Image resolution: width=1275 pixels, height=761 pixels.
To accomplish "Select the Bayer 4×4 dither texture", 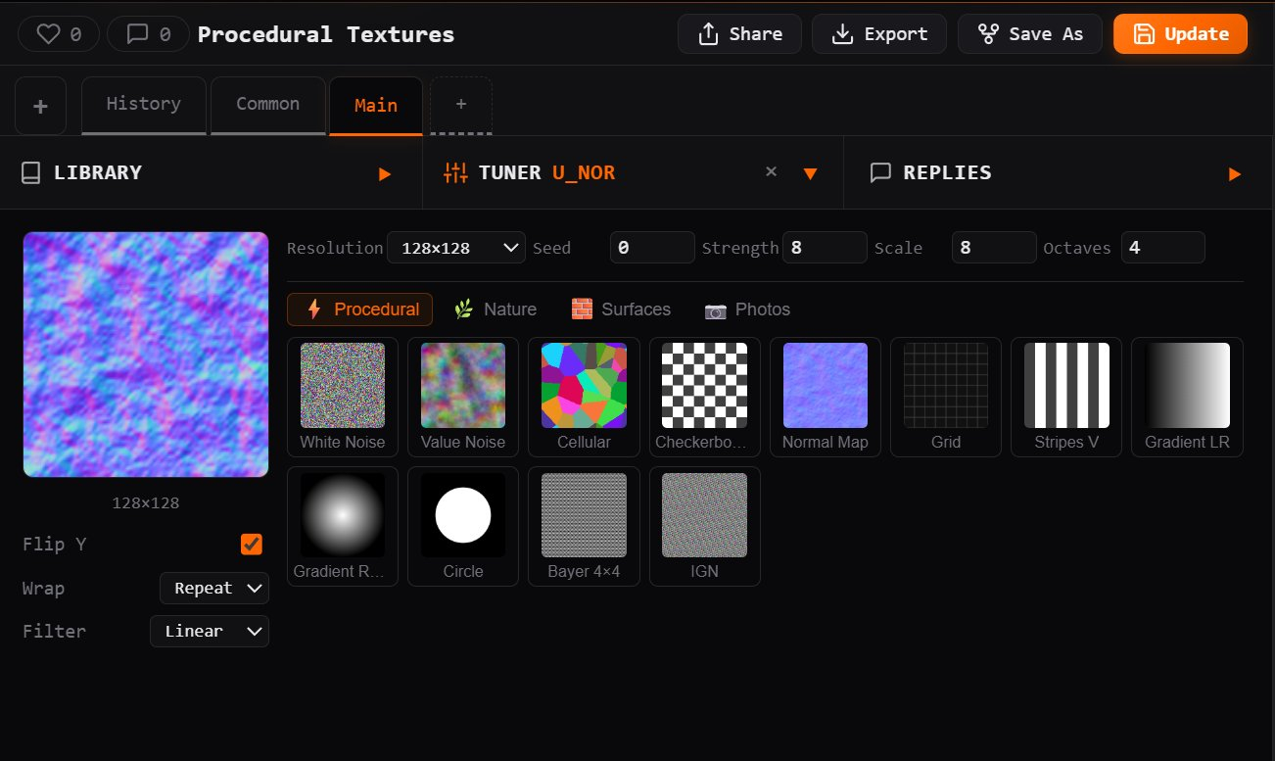I will [x=584, y=515].
